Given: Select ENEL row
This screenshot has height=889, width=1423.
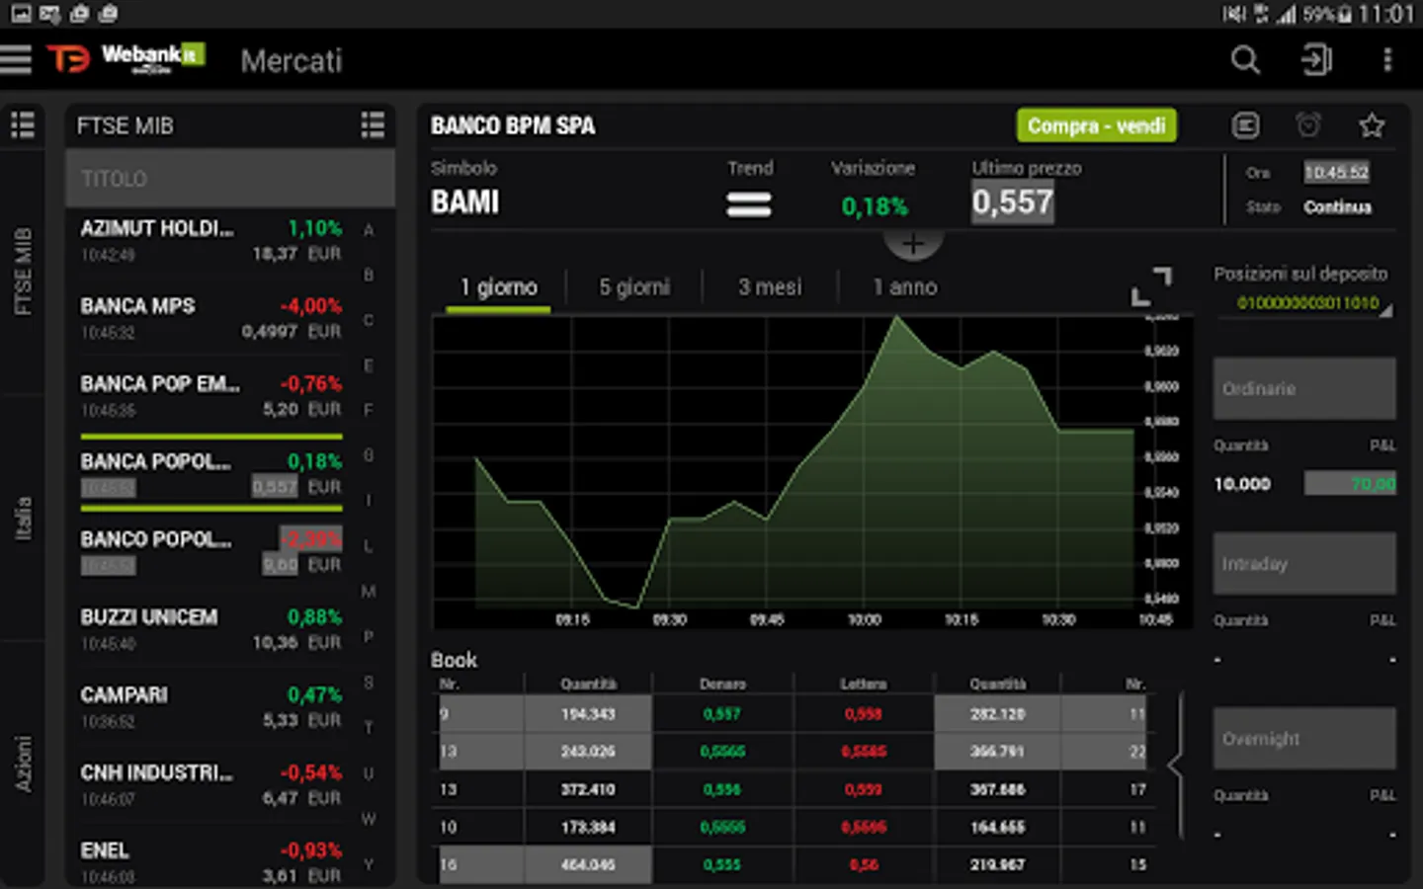Looking at the screenshot, I should [210, 862].
